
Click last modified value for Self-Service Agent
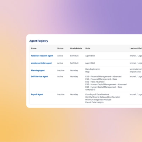[136, 77]
